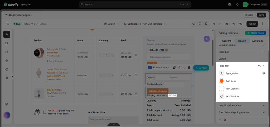
Task: Switch to desktop device preview
Action: [194, 24]
